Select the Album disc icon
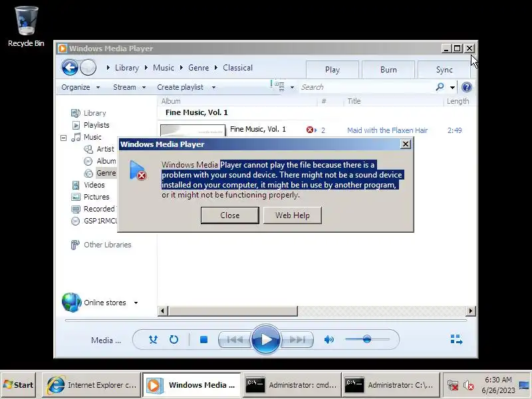532x399 pixels. pos(88,161)
